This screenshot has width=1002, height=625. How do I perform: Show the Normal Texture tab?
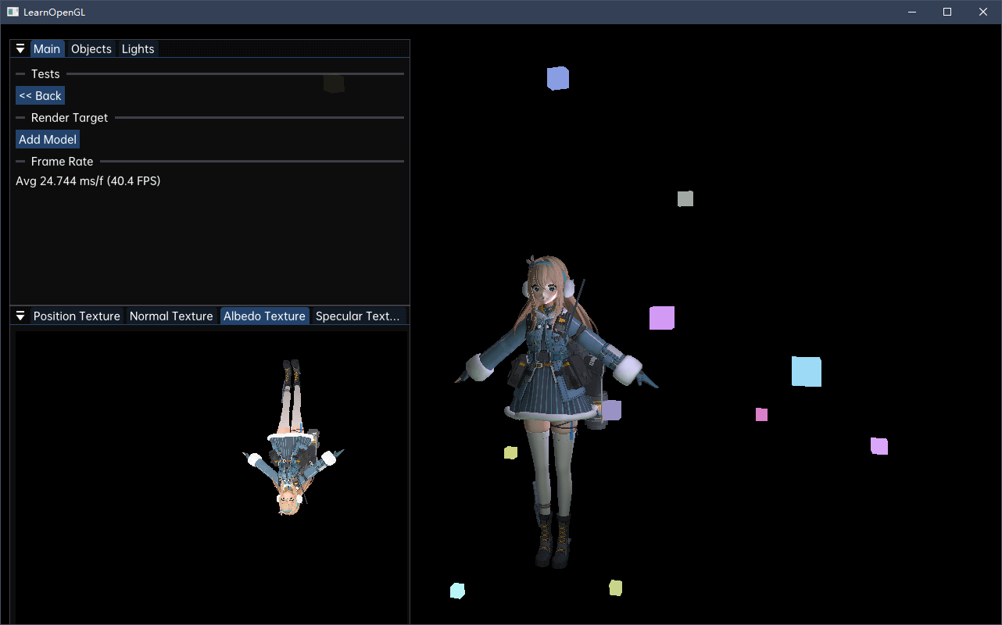(x=171, y=316)
